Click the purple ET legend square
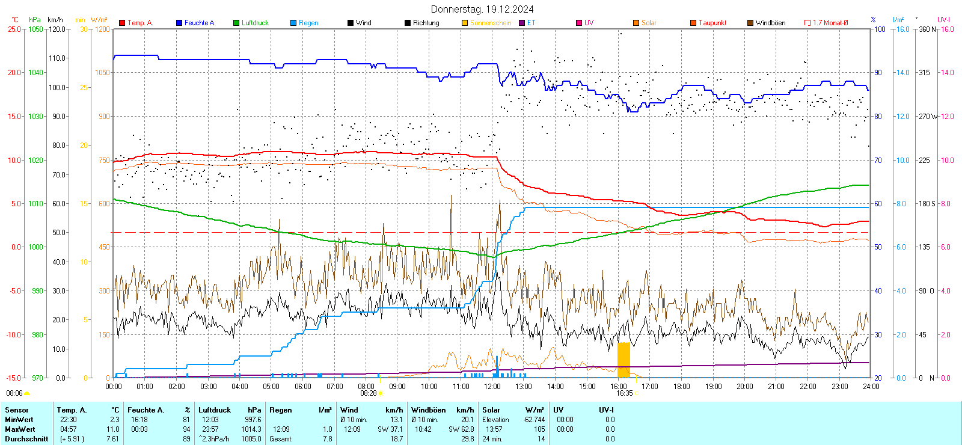The width and height of the screenshot is (962, 445). pos(522,23)
